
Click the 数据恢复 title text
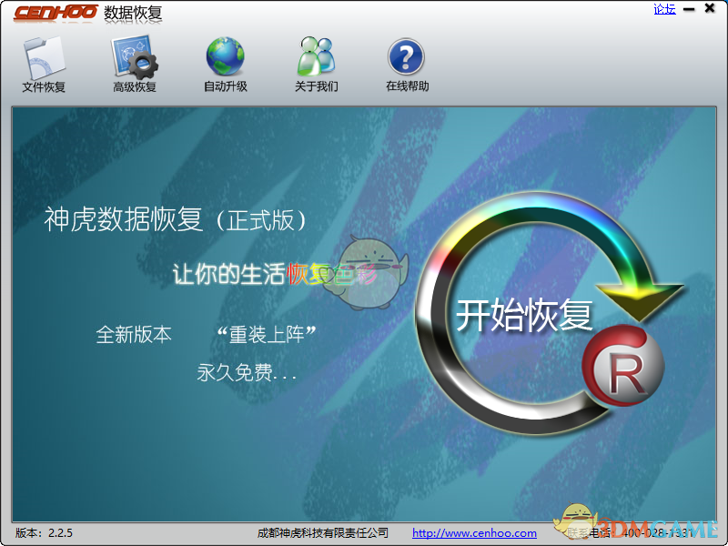(133, 13)
